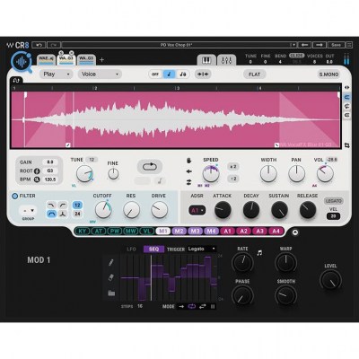Click the BPM value field 120.5
Image resolution: width=359 pixels, height=359 pixels.
pos(50,179)
